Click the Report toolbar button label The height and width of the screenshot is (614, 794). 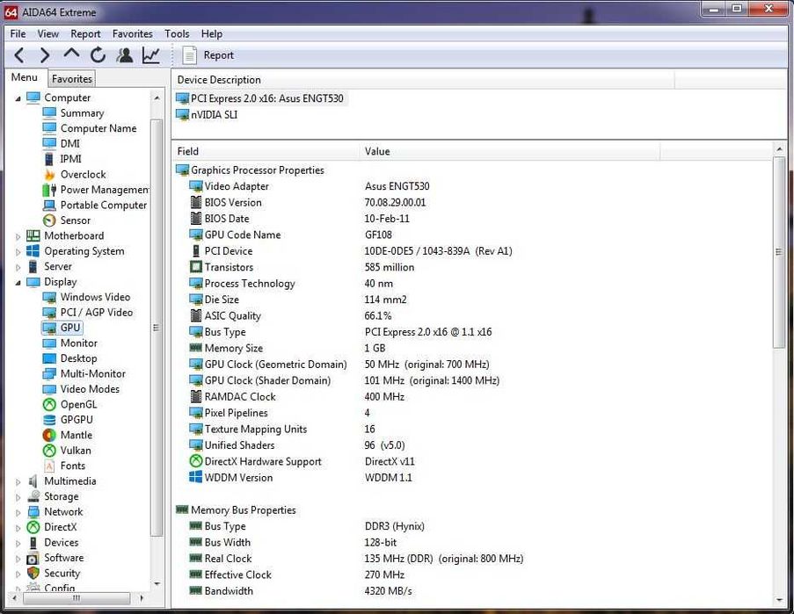click(x=219, y=55)
